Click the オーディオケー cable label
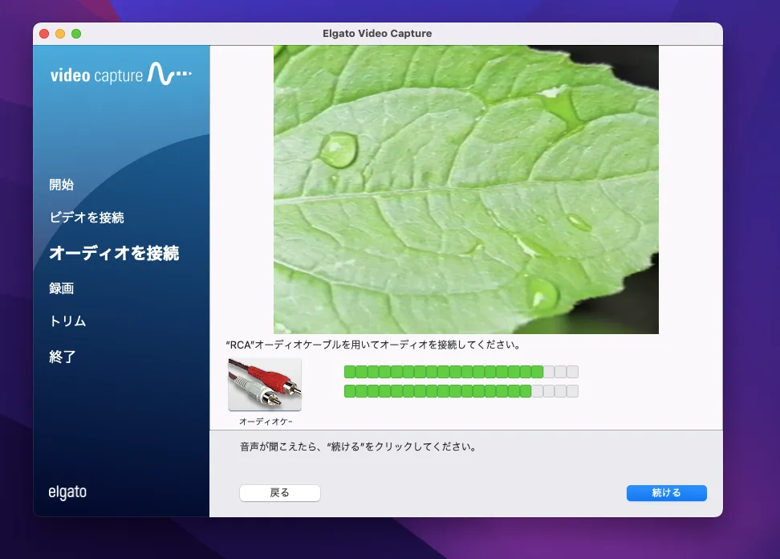 pyautogui.click(x=266, y=422)
